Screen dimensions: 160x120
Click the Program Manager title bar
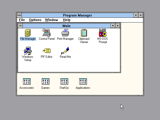[77, 15]
